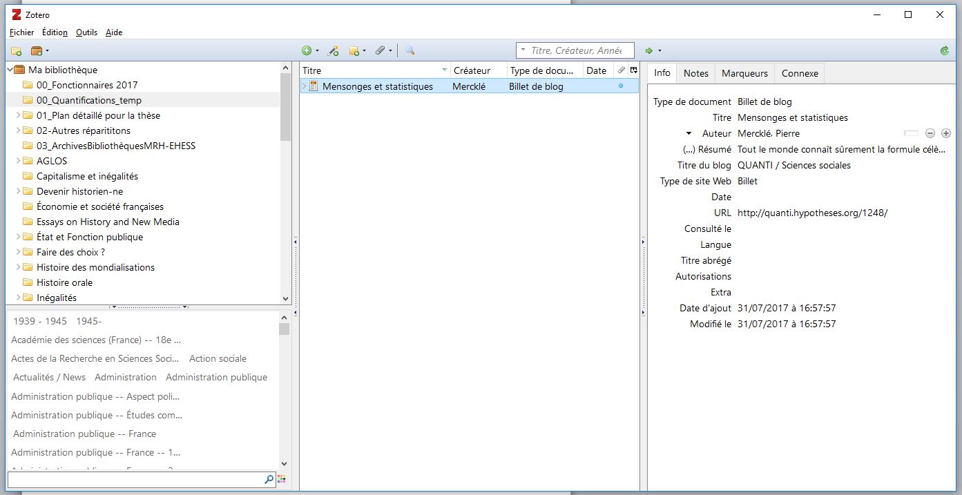962x495 pixels.
Task: Open the Aide menu
Action: click(x=114, y=32)
